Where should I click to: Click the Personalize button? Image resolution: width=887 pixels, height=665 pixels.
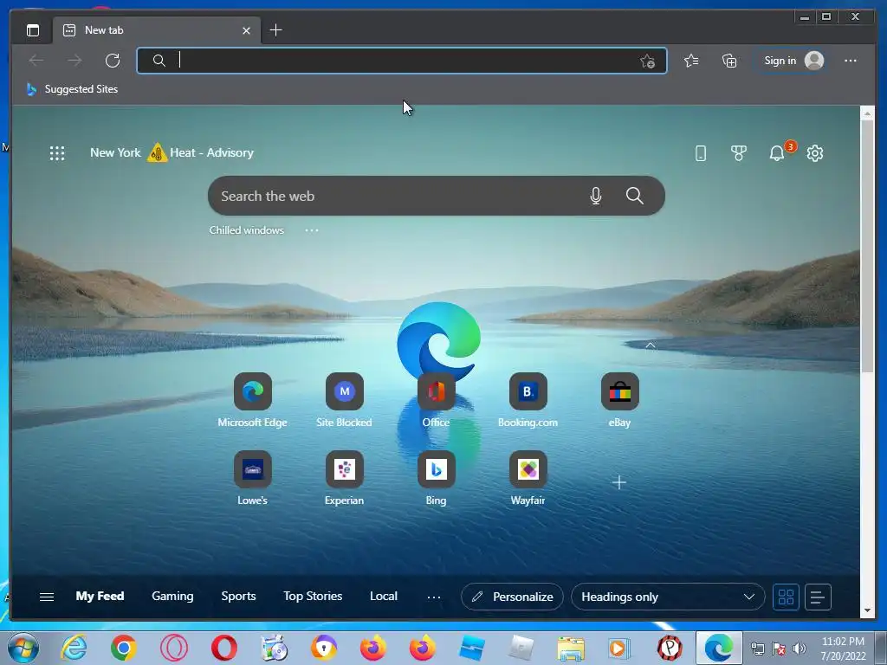pos(512,597)
